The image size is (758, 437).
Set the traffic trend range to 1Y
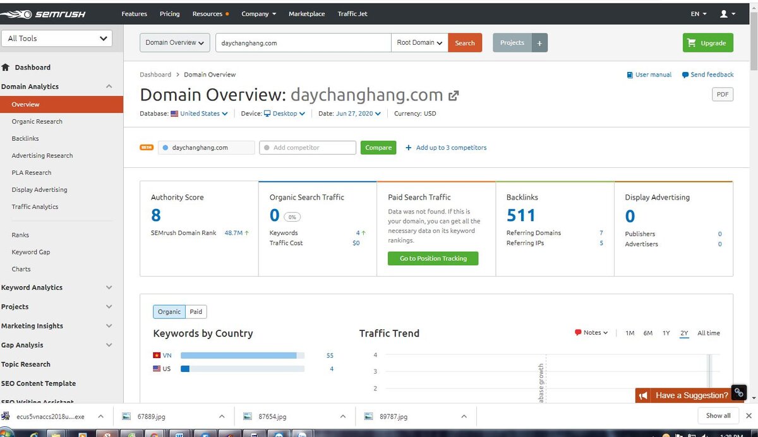pyautogui.click(x=666, y=333)
